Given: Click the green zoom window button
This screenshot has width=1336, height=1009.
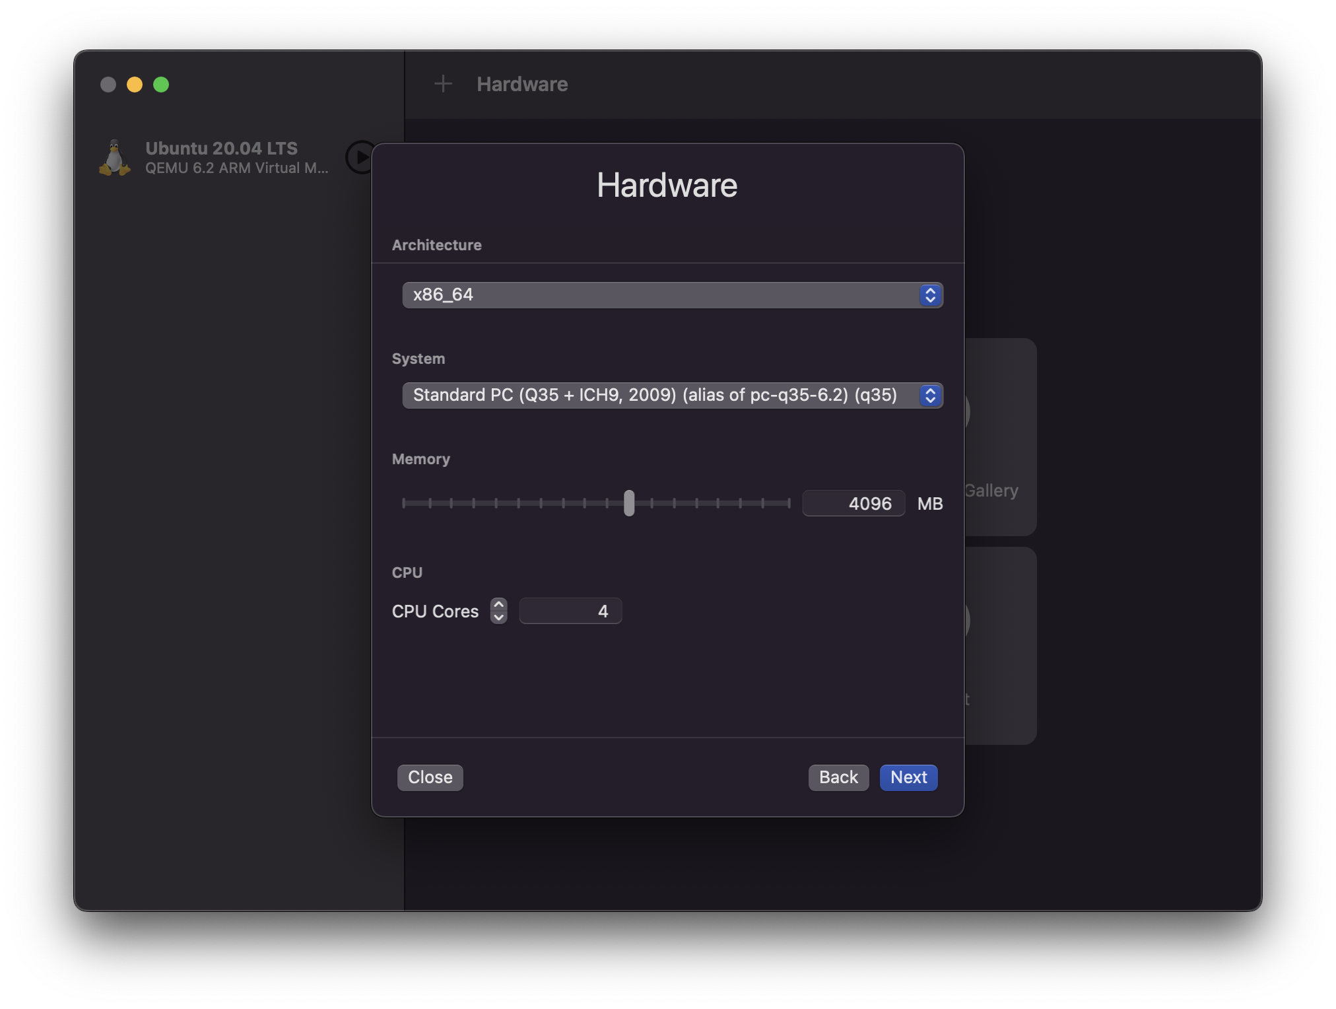Looking at the screenshot, I should pos(161,85).
